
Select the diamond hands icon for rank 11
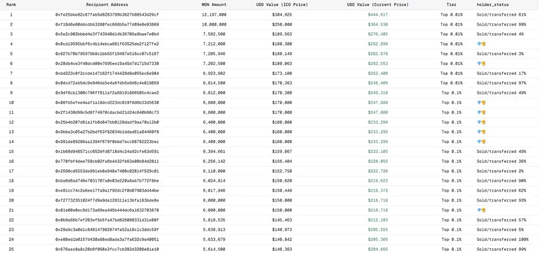481,113
